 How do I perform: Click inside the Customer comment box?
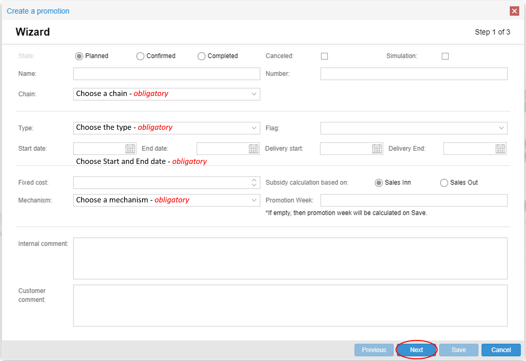[x=290, y=305]
